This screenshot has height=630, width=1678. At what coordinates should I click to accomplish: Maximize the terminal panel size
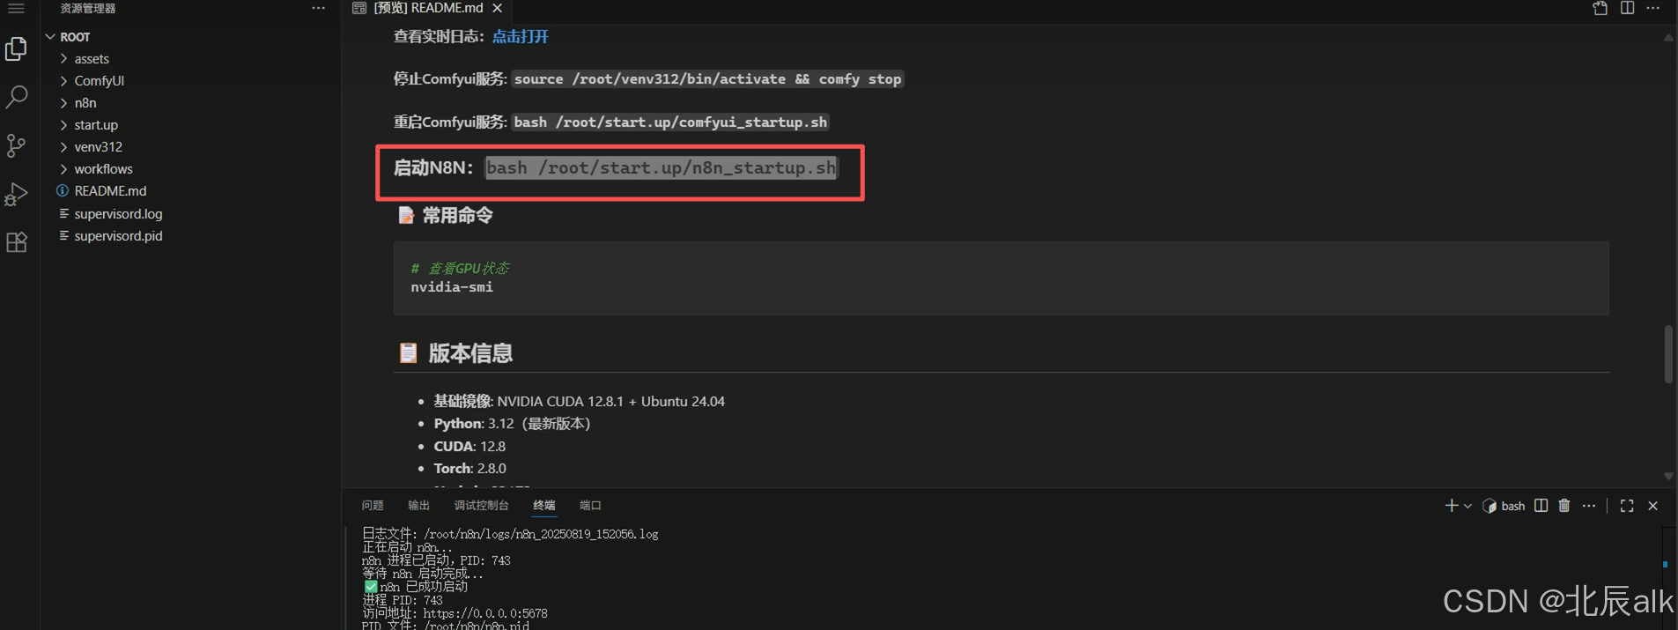point(1627,506)
